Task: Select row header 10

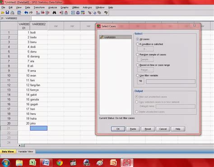Action: (9, 76)
